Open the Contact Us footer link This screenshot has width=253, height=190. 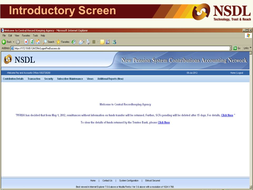coord(107,180)
